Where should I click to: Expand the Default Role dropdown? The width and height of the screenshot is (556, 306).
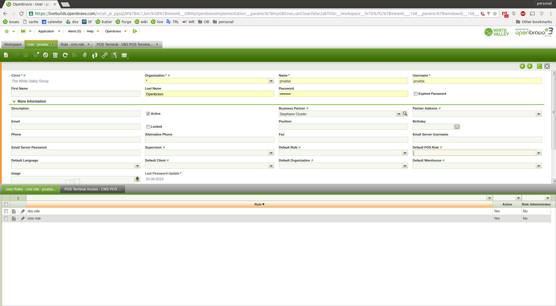[405, 153]
